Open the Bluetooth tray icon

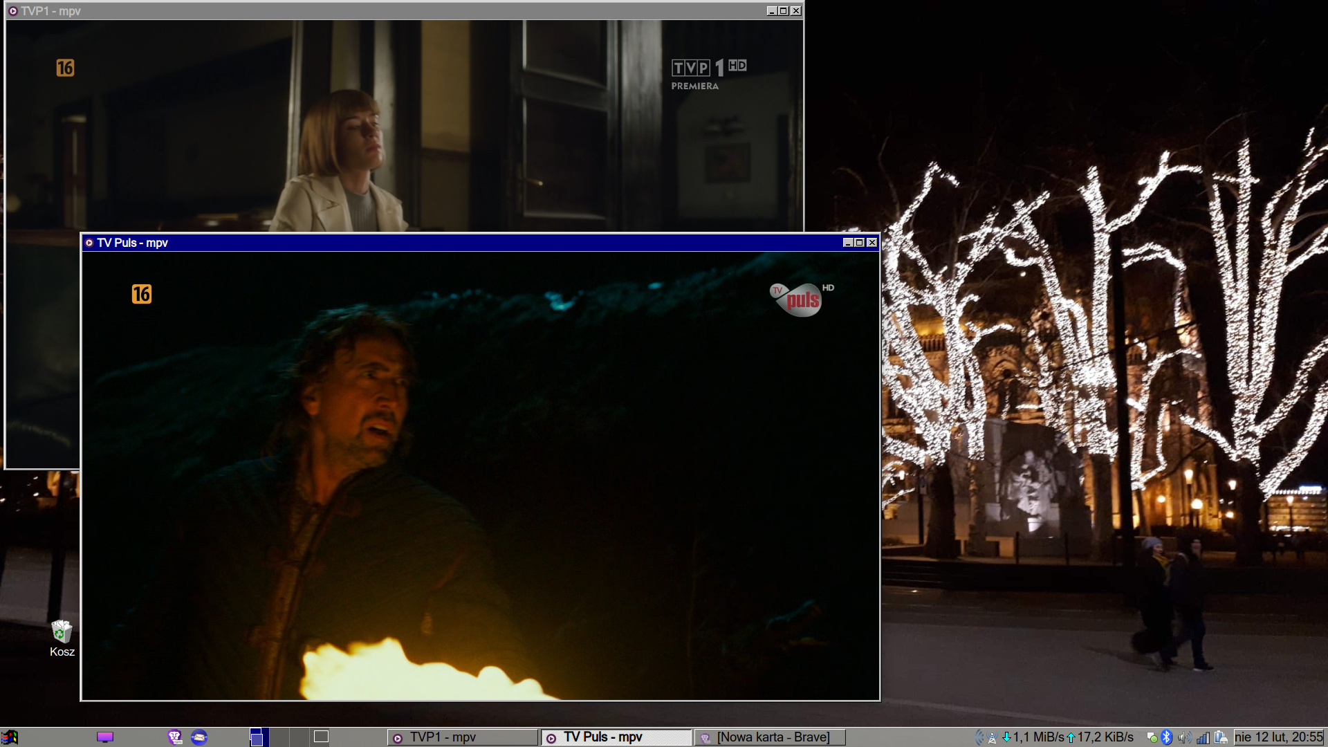[x=1167, y=737]
